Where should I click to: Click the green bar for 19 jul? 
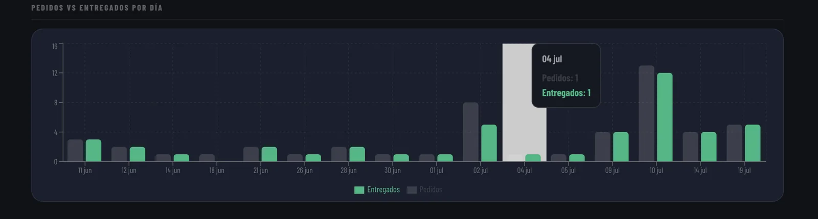[753, 143]
